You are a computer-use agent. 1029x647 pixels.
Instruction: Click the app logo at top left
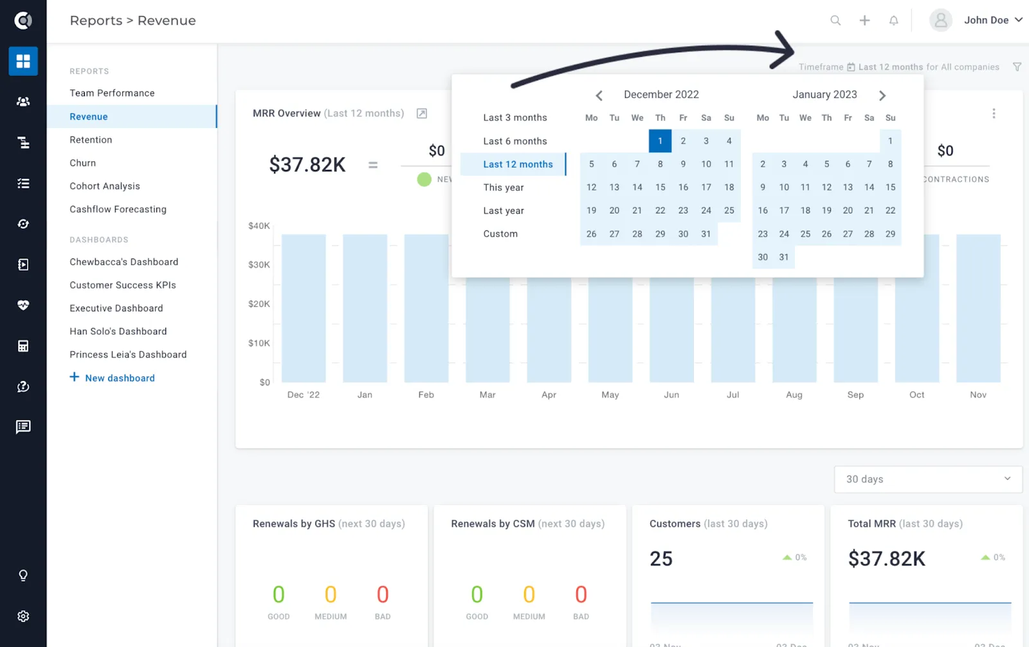[23, 21]
